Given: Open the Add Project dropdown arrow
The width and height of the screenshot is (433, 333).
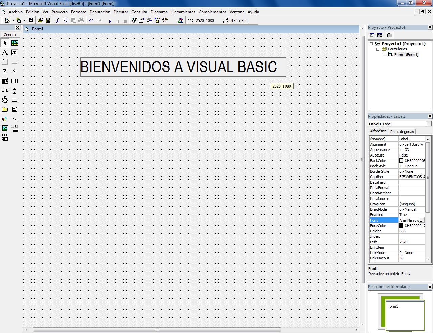Looking at the screenshot, I should tap(13, 21).
